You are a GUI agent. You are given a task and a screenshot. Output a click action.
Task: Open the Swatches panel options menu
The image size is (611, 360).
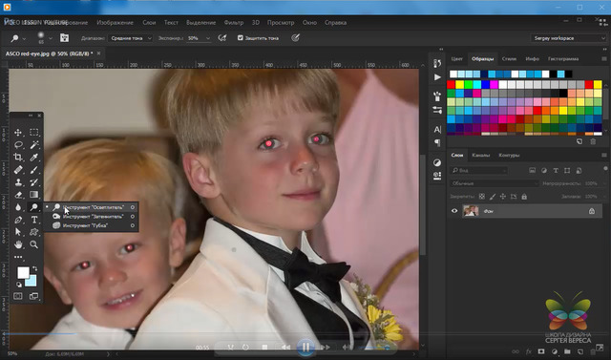coord(604,59)
